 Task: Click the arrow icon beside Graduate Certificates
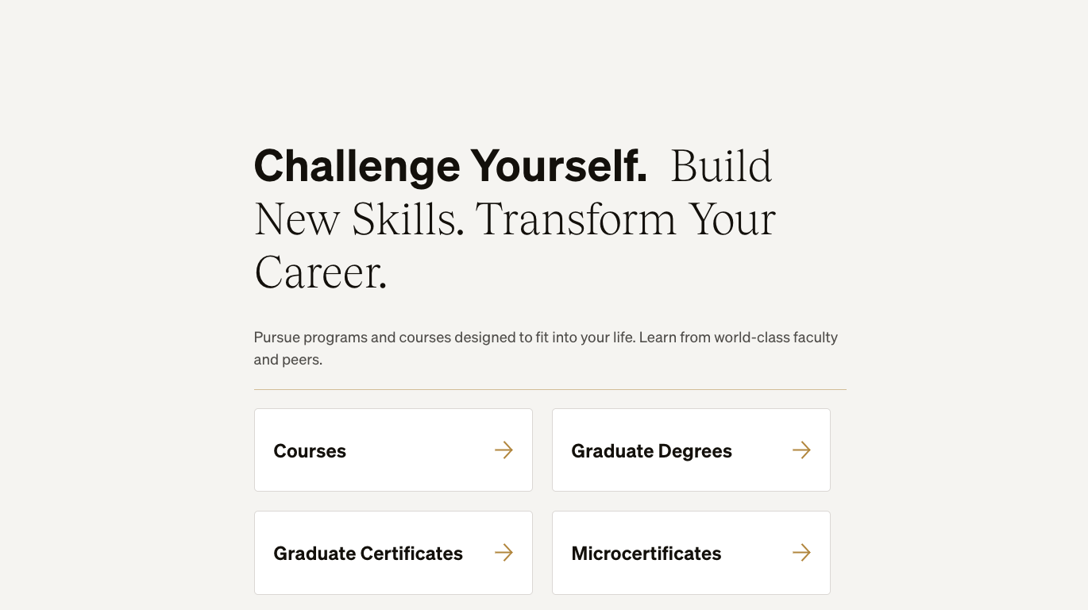tap(503, 553)
